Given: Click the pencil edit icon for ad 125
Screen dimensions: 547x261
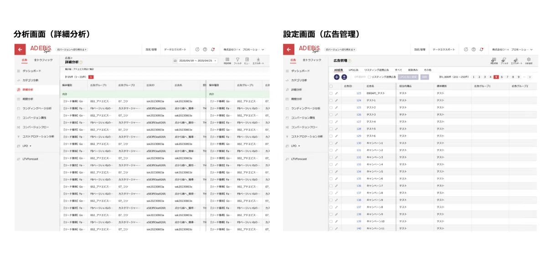Looking at the screenshot, I should [x=336, y=107].
